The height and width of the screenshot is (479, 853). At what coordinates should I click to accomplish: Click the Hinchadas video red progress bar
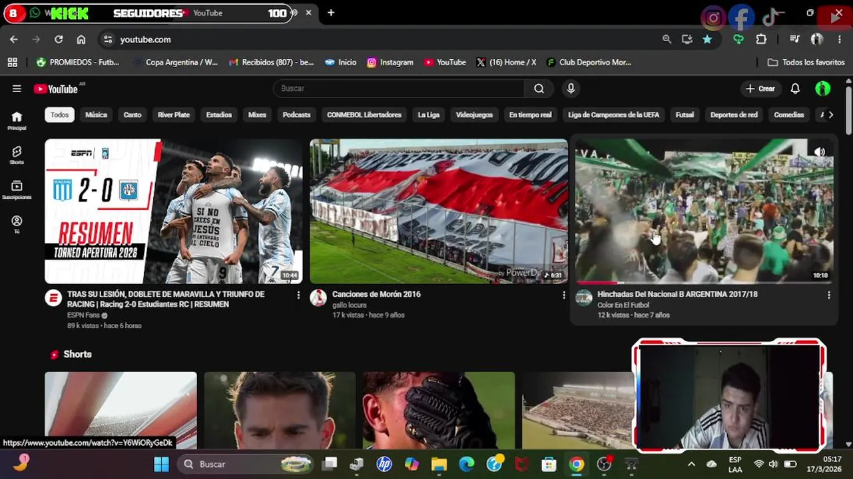coord(596,283)
